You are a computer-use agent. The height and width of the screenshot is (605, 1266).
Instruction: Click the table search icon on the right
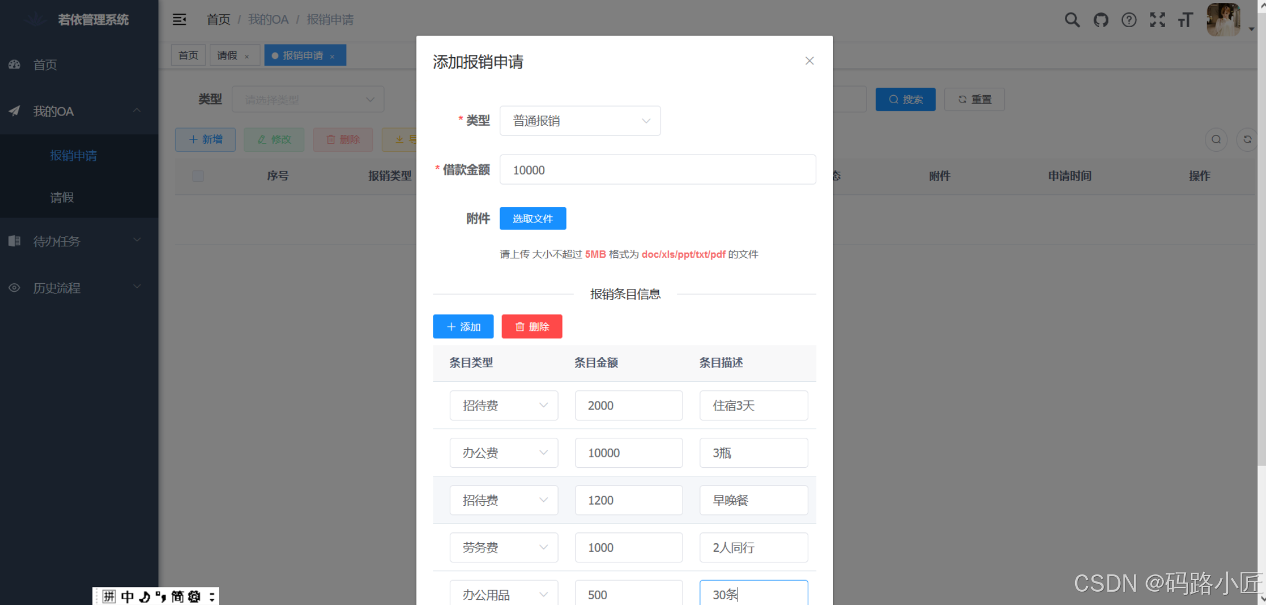tap(1216, 140)
